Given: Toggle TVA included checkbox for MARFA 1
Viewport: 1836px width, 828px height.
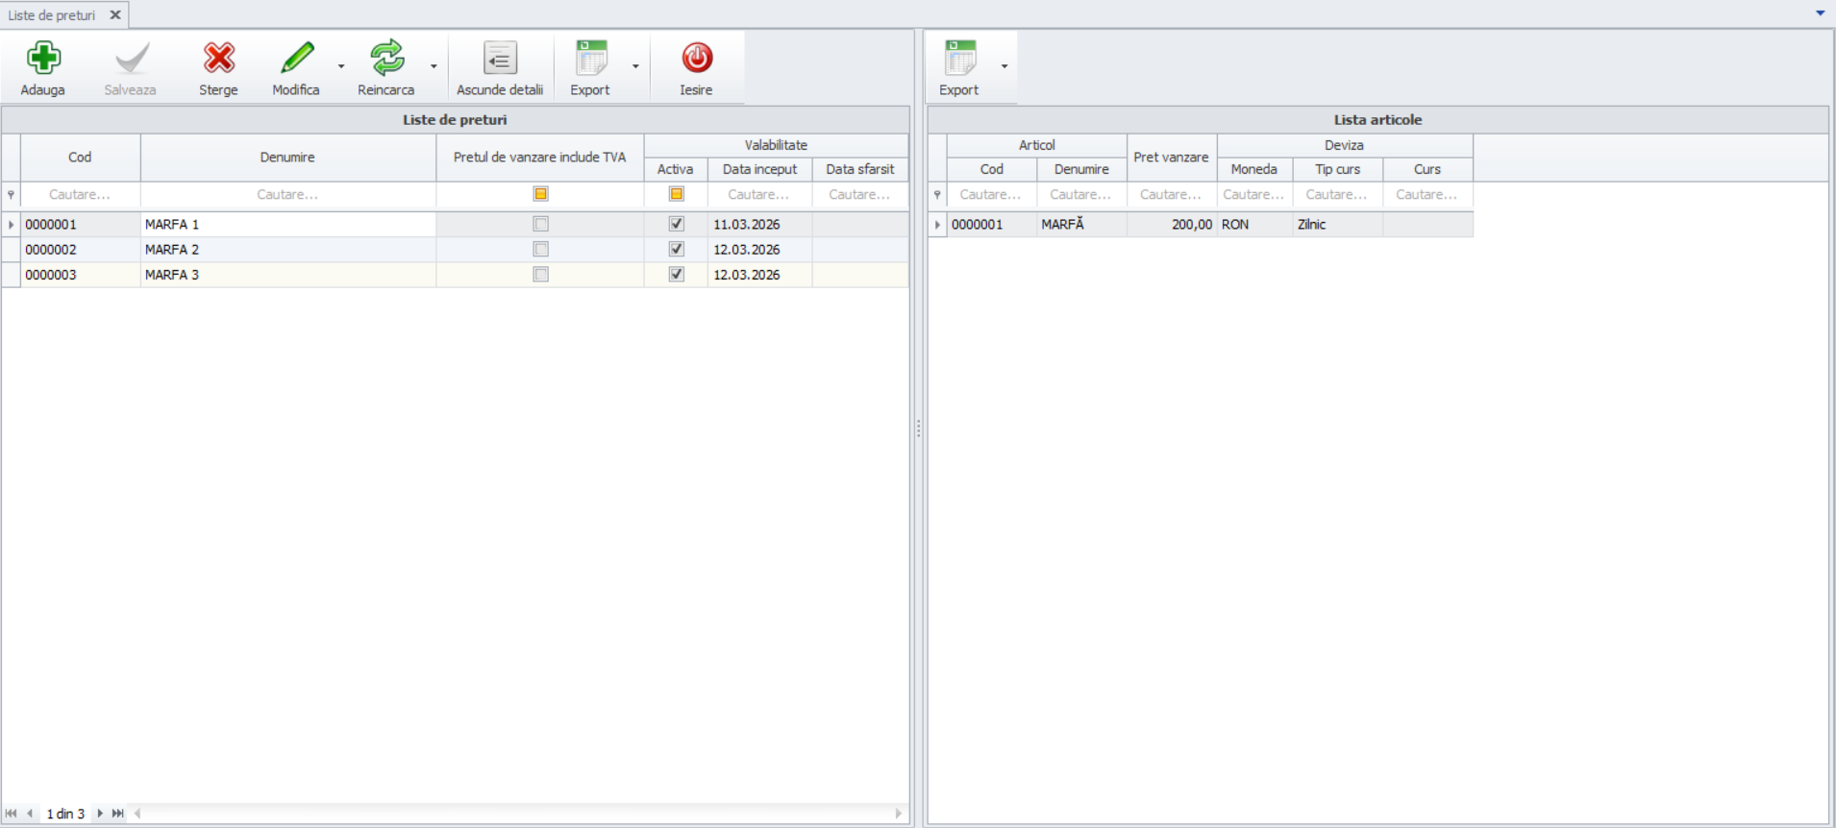Looking at the screenshot, I should pyautogui.click(x=541, y=224).
